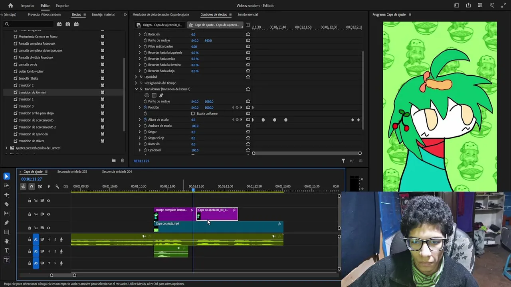Collapse the Transformar effect group

point(136,89)
